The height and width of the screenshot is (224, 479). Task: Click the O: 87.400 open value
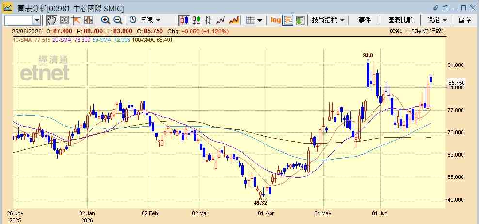[x=59, y=31]
